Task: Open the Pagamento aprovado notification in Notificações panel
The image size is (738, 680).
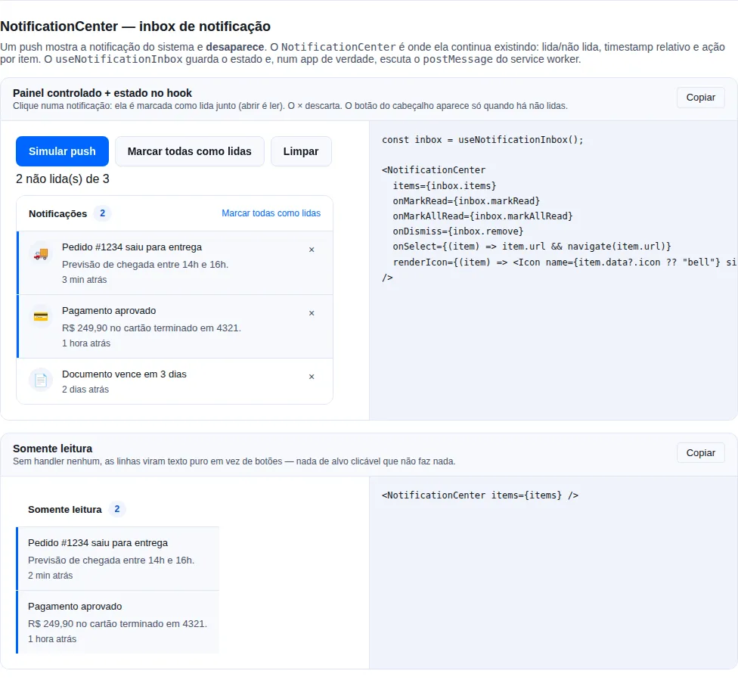Action: tap(175, 326)
